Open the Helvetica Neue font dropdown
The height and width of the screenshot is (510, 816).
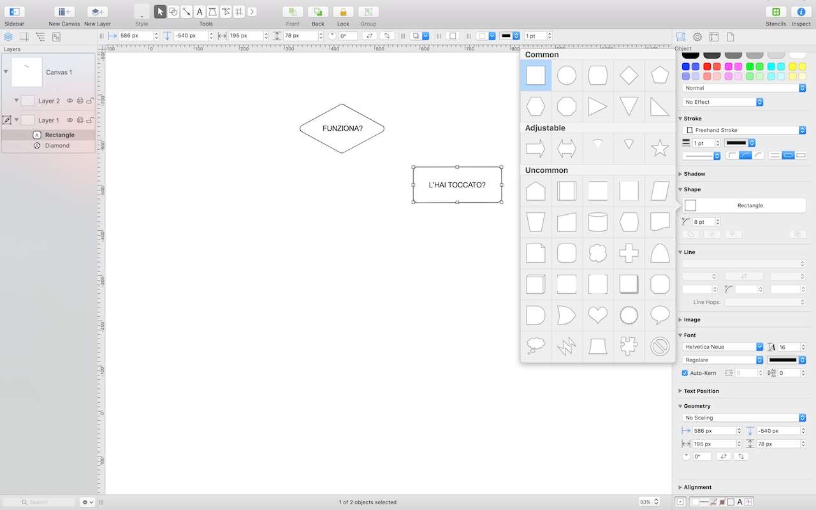click(723, 347)
